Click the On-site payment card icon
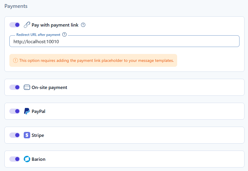The image size is (248, 171). point(27,87)
